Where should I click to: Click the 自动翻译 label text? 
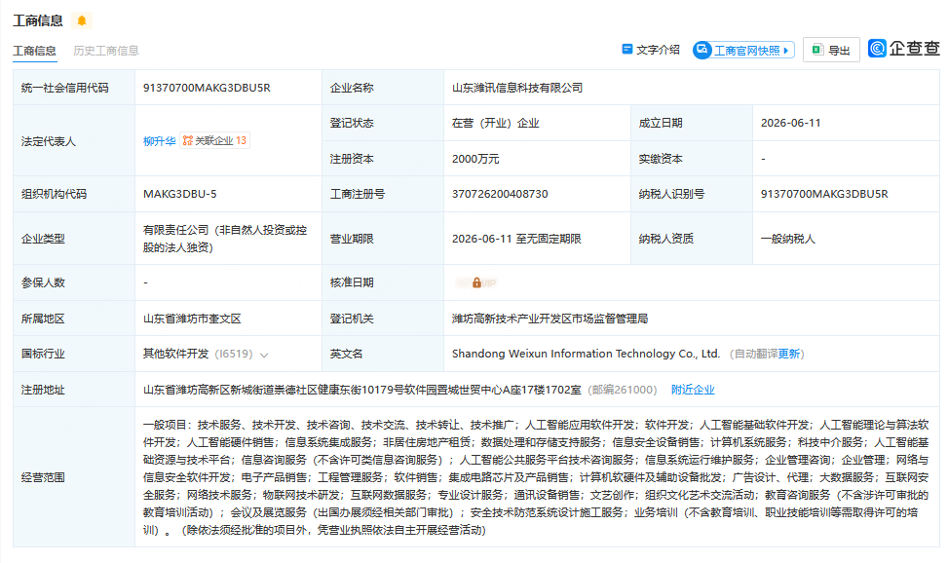(x=756, y=354)
